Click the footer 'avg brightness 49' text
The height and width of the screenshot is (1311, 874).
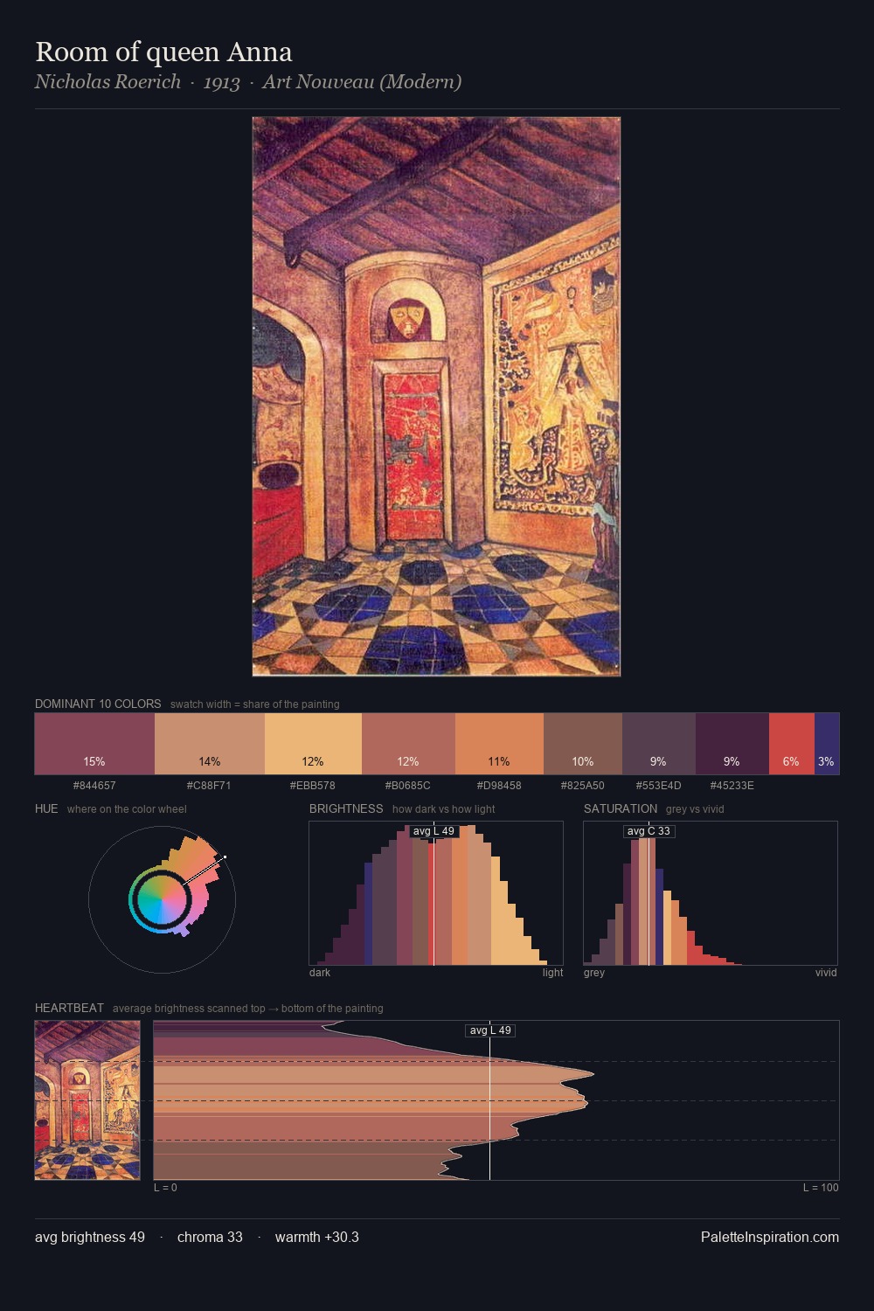90,1238
